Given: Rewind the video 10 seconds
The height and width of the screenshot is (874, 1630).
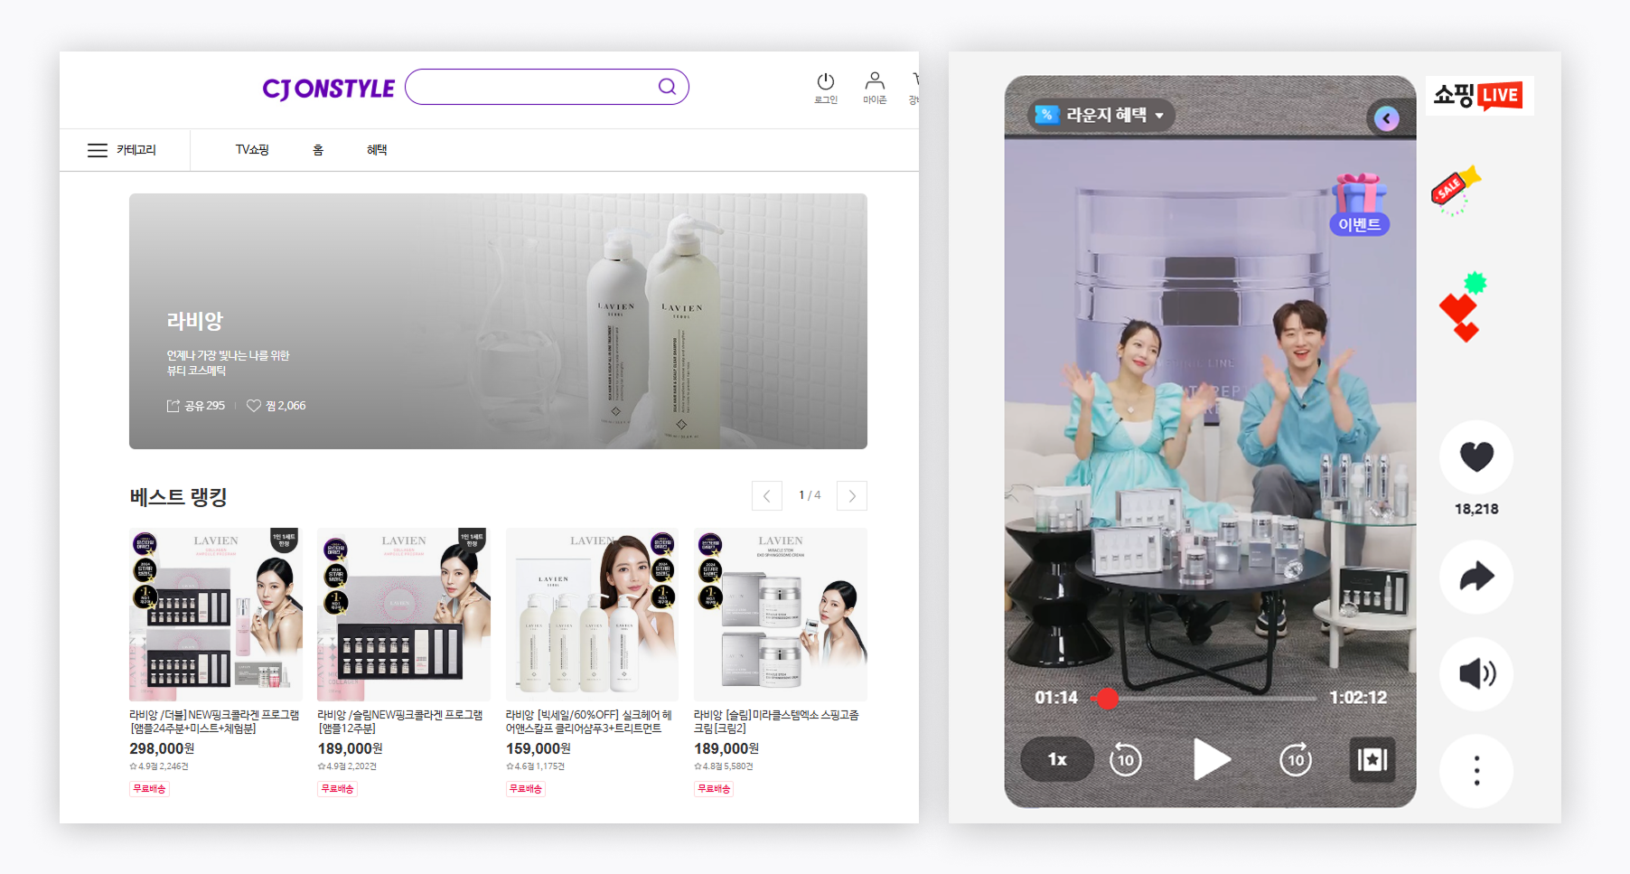Looking at the screenshot, I should click(1126, 759).
